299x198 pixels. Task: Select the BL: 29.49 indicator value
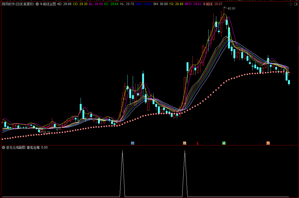point(96,4)
